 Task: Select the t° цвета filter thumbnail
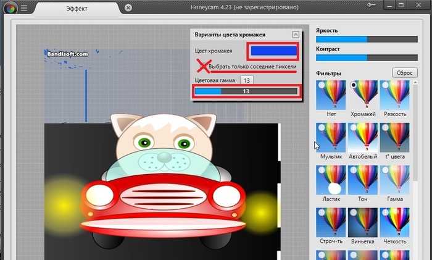394,138
